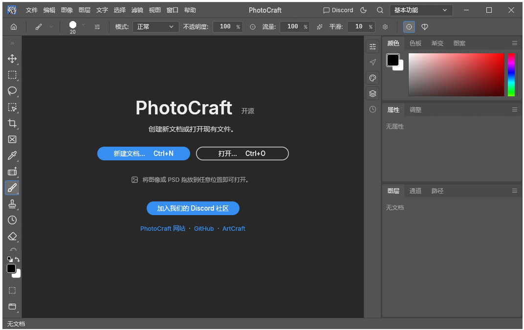Switch to the 色板 tab
The width and height of the screenshot is (524, 330).
click(415, 43)
